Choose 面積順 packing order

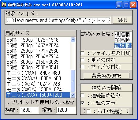tap(123, 45)
